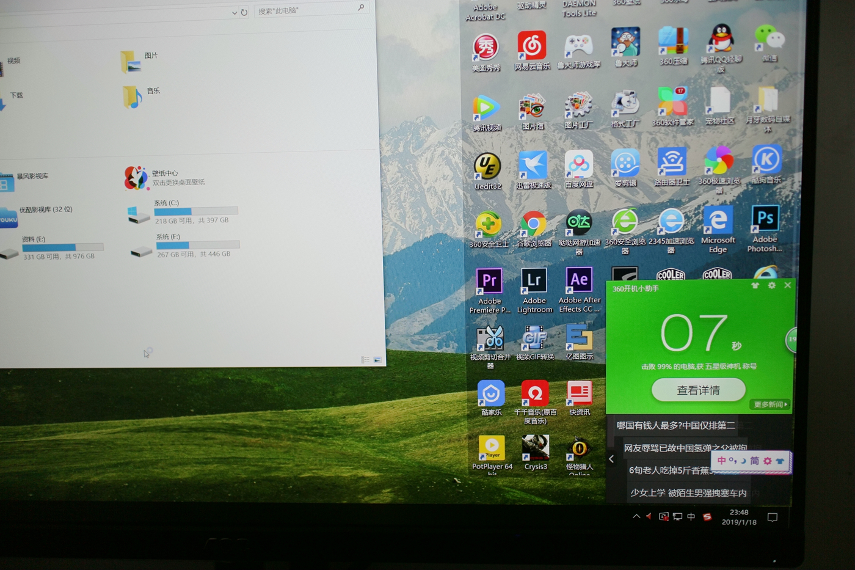Toggle IME Chinese/English mode button in floating bar

722,461
